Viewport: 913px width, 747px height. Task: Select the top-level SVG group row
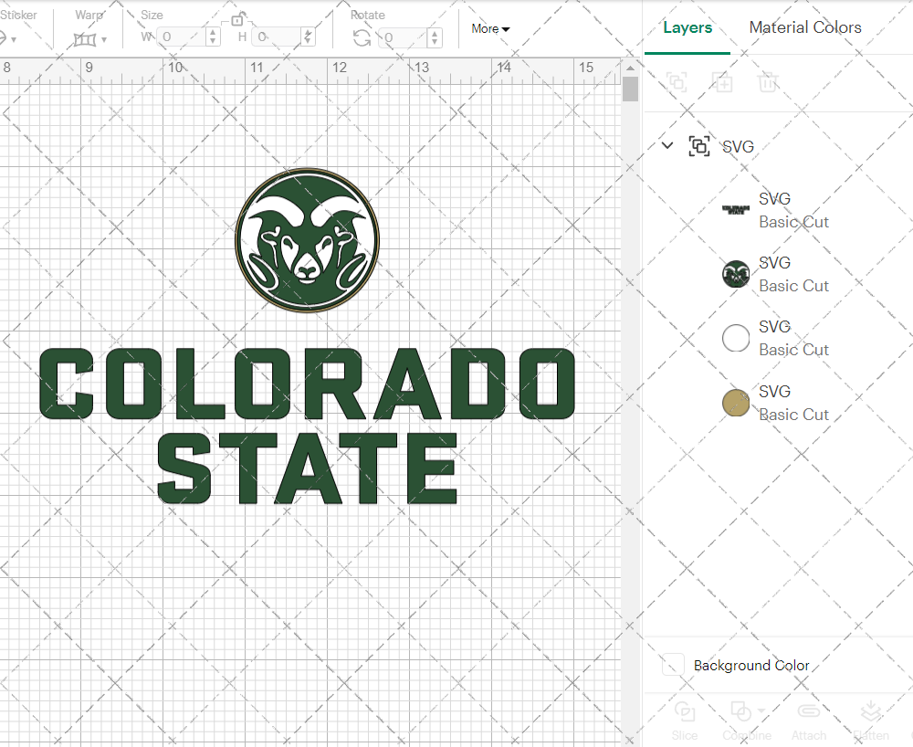coord(778,145)
